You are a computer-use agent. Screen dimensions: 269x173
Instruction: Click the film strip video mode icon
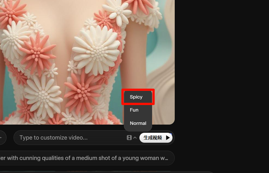pos(129,138)
